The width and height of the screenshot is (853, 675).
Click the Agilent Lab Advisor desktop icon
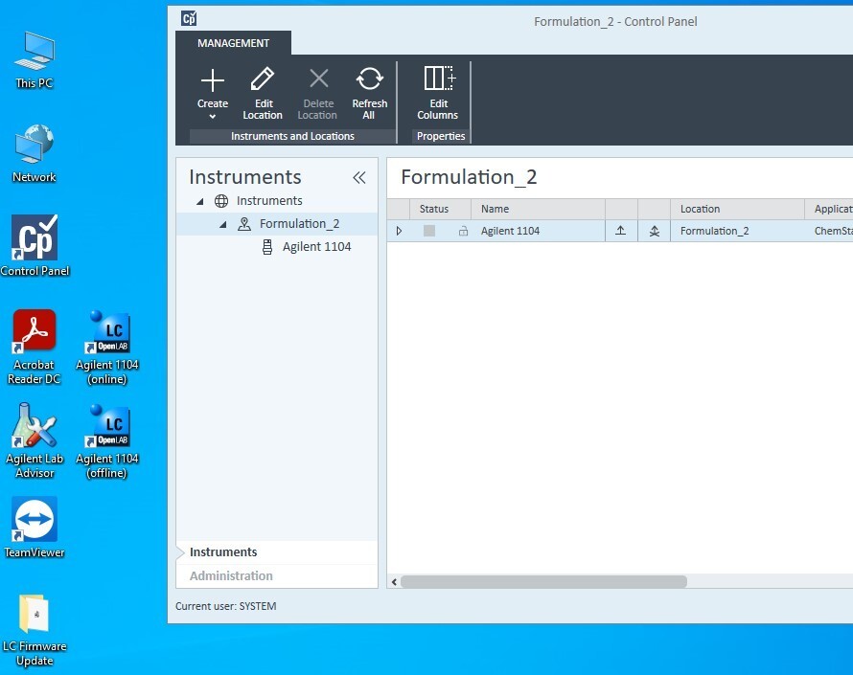(x=35, y=441)
